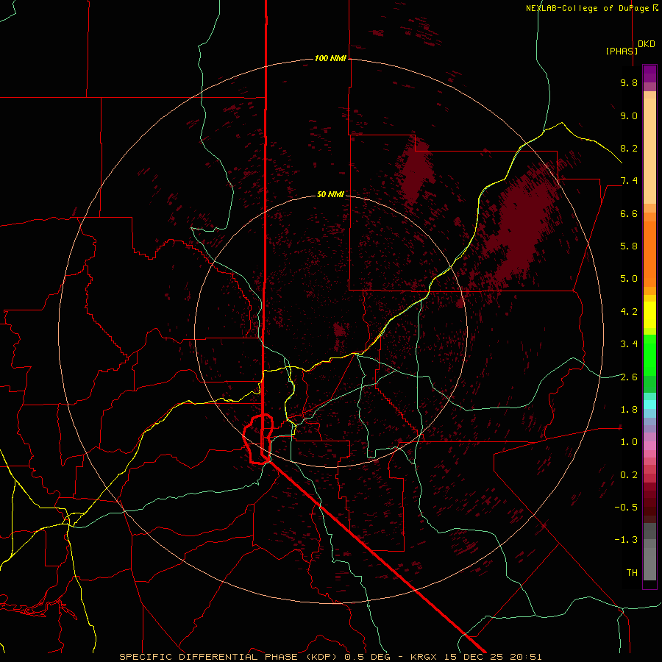Click the 5.0 value on color scale
The image size is (662, 662).
click(x=629, y=279)
